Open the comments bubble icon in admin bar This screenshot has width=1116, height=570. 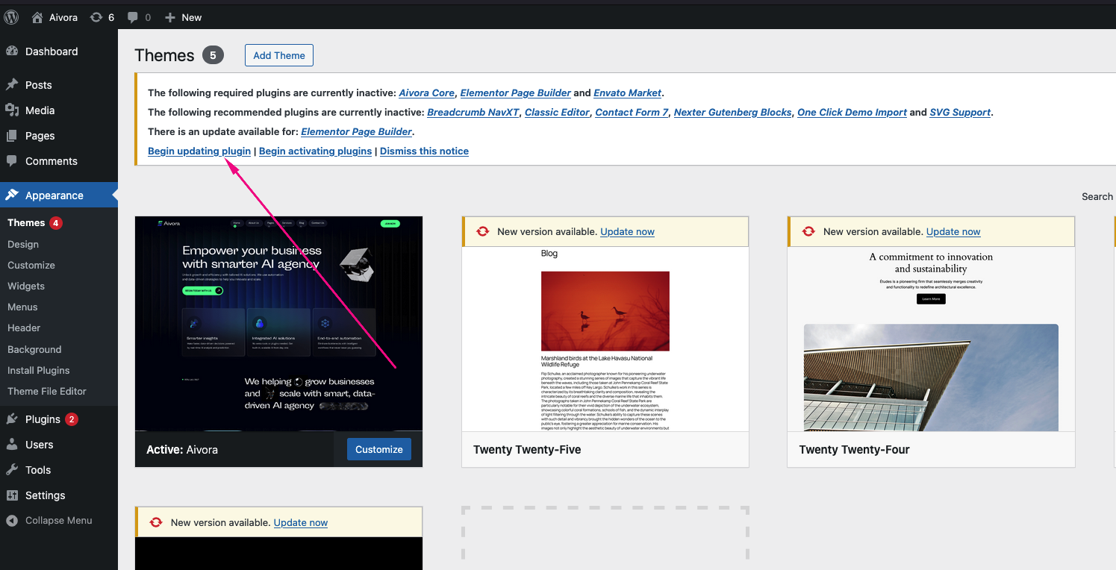click(x=133, y=17)
